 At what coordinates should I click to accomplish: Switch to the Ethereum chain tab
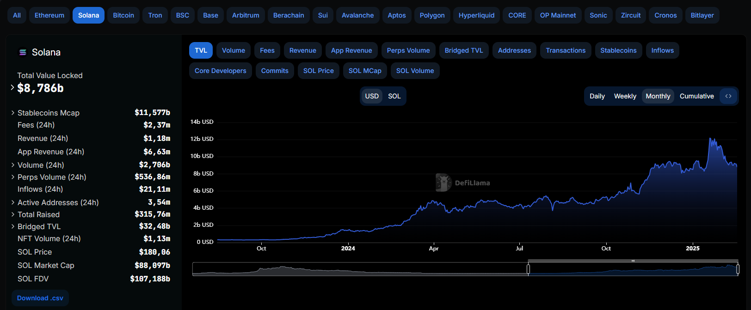(x=49, y=15)
